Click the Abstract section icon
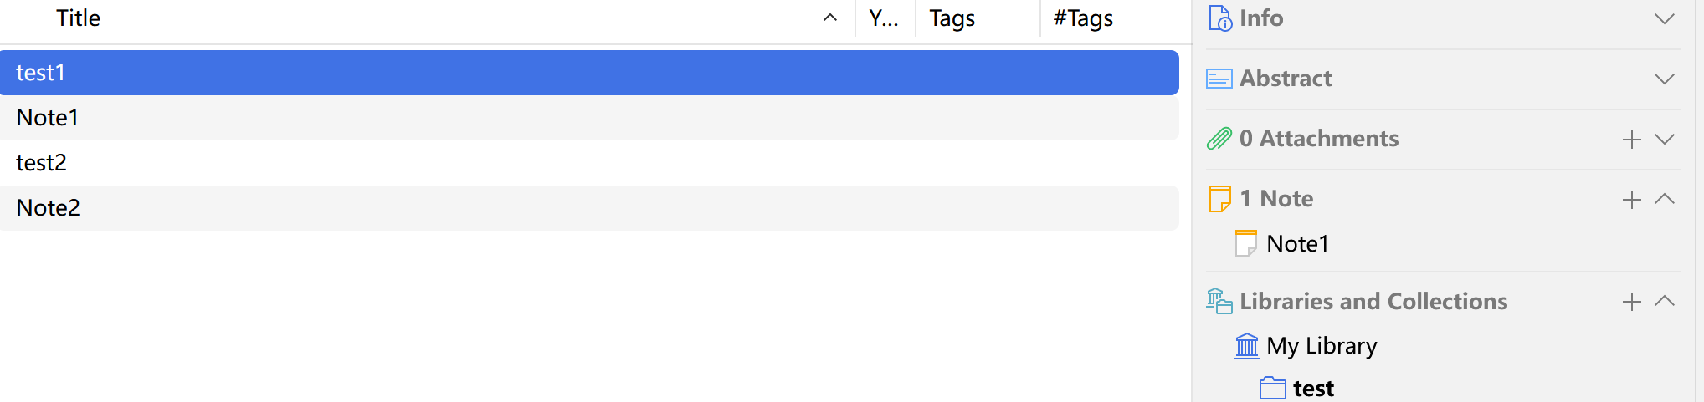The image size is (1704, 402). [x=1219, y=79]
